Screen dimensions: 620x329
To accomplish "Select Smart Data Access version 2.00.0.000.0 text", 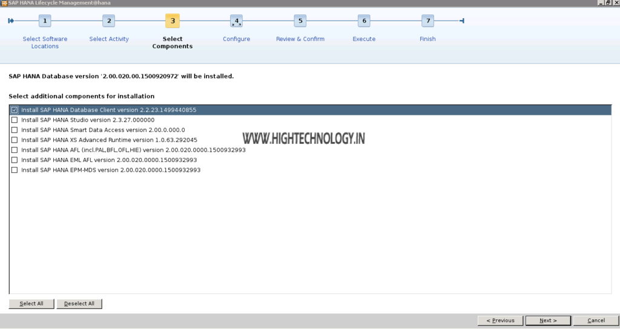I will pyautogui.click(x=103, y=130).
